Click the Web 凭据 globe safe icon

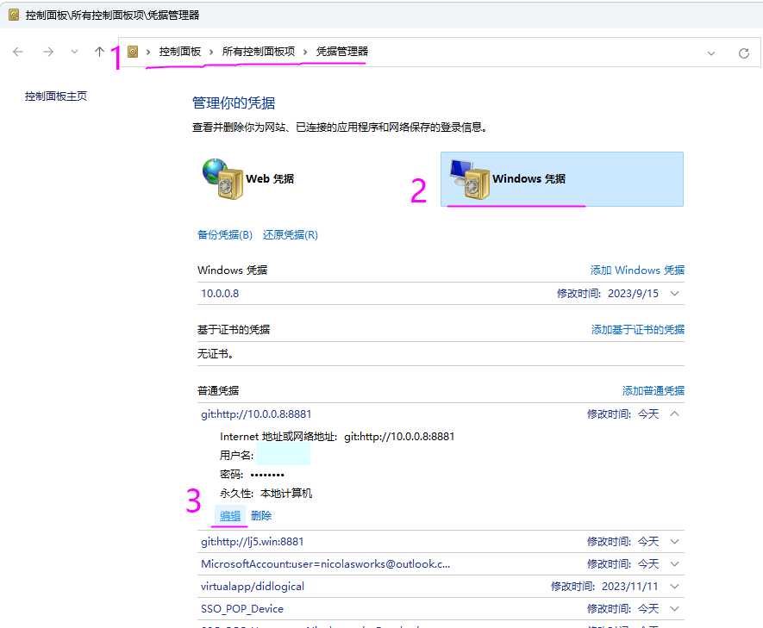[x=223, y=178]
